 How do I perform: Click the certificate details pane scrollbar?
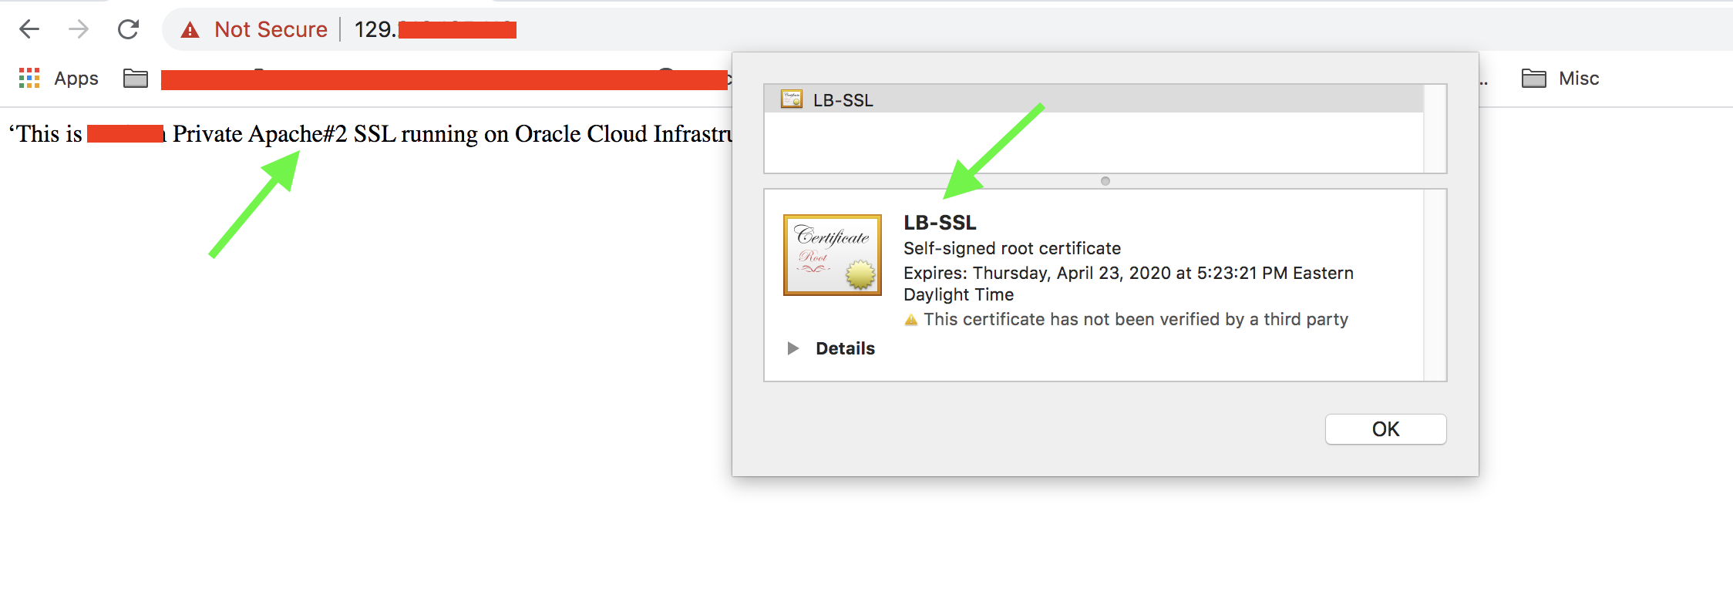click(1435, 285)
